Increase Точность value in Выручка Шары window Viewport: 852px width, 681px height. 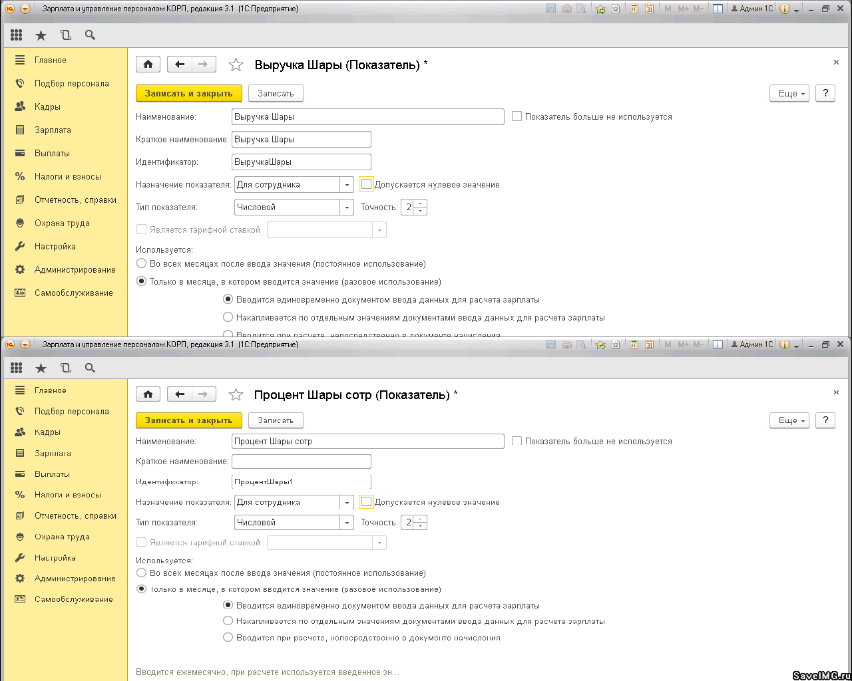click(421, 204)
